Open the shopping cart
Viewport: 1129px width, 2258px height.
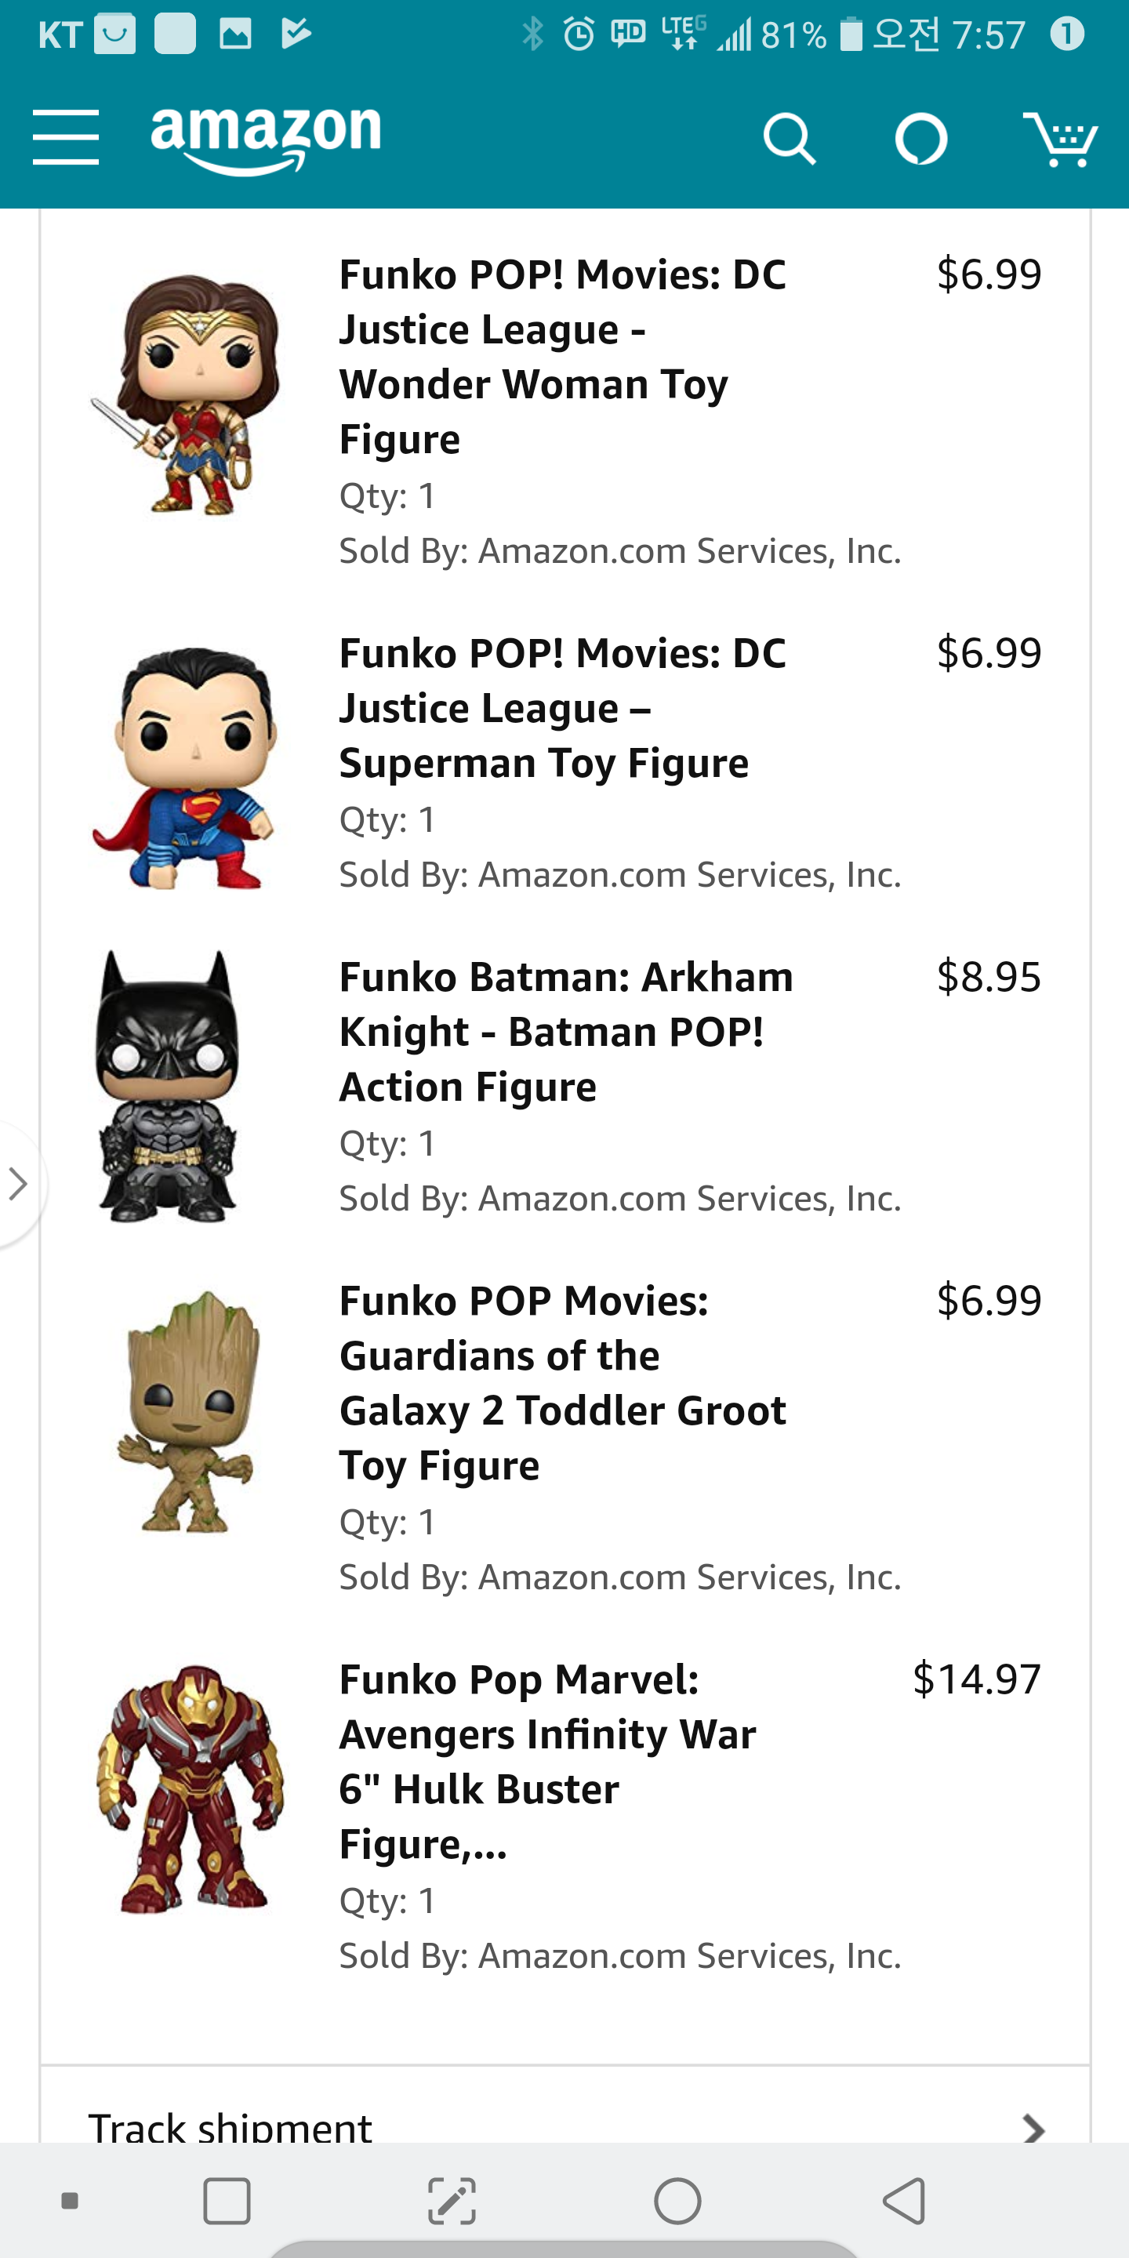[1061, 140]
